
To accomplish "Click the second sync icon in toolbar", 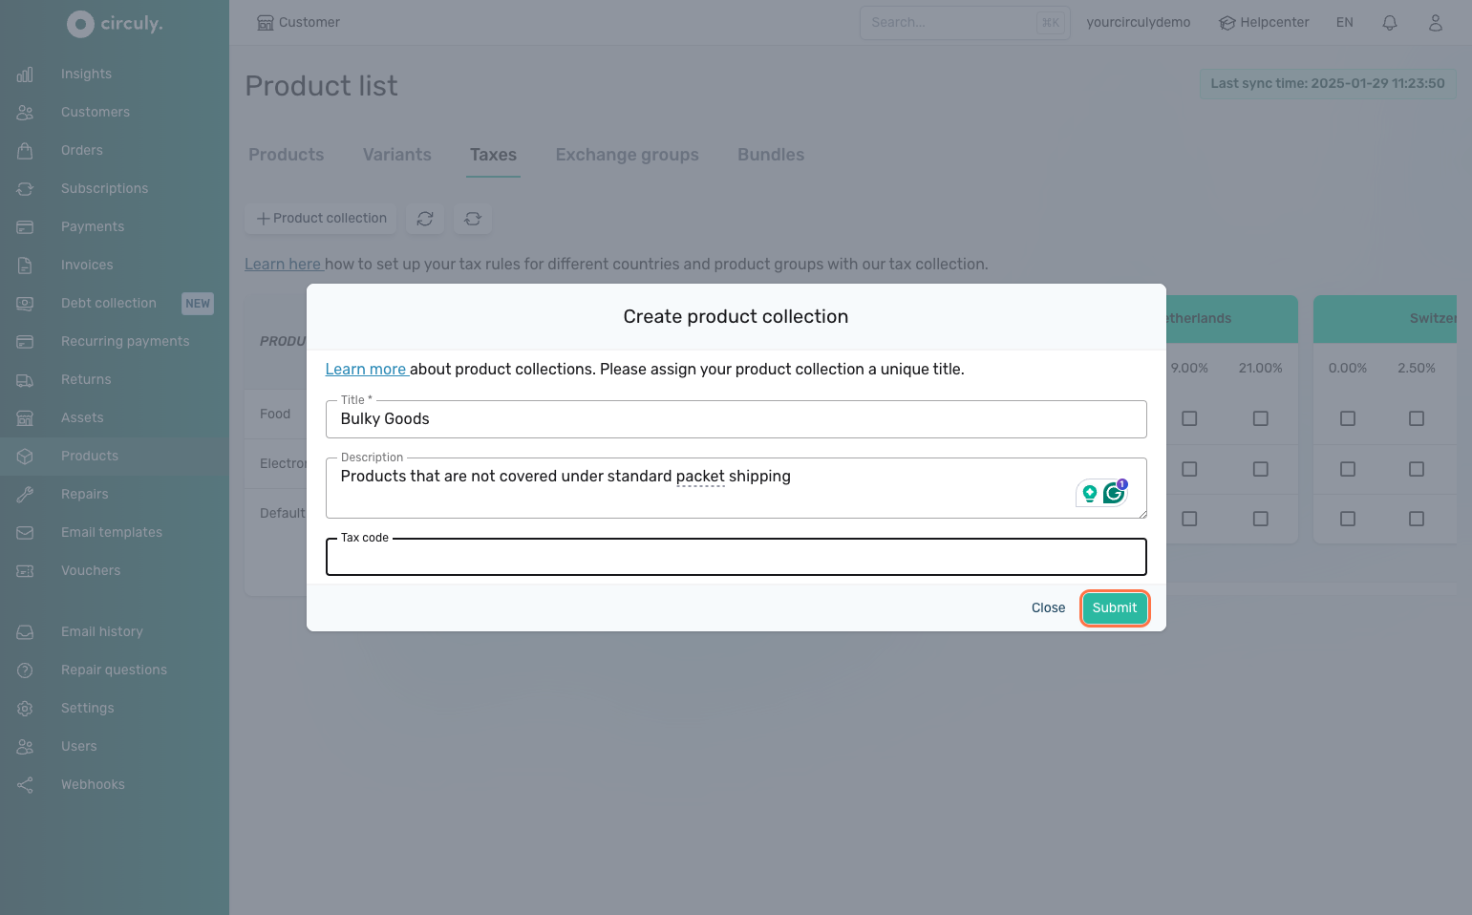I will point(473,219).
